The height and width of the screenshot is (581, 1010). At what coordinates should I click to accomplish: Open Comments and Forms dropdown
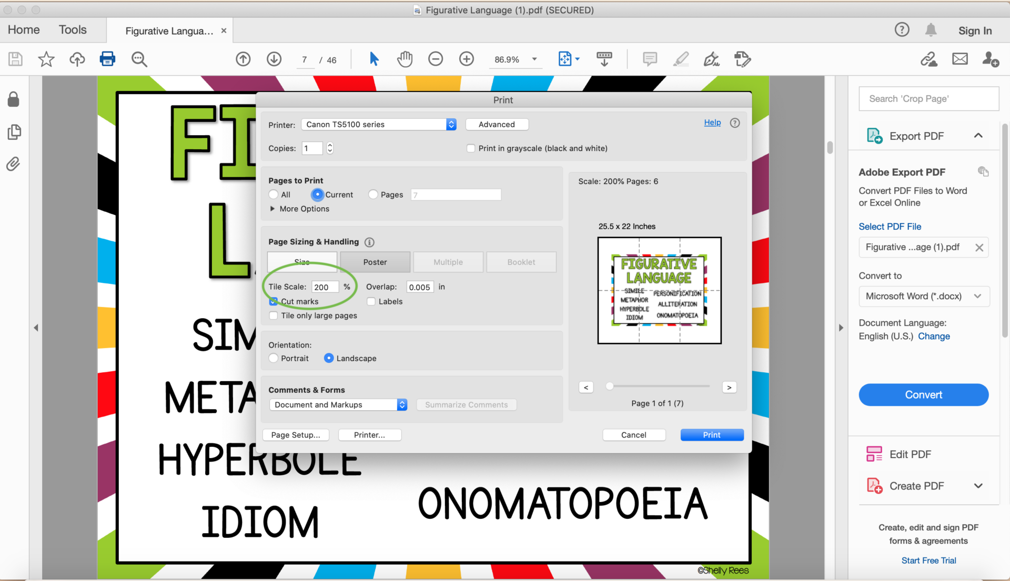337,404
